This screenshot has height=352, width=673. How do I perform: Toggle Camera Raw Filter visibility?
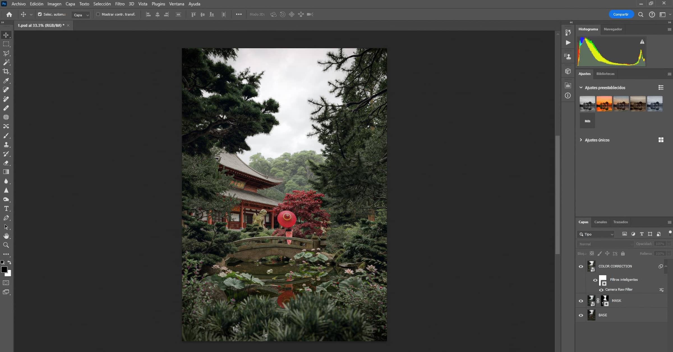click(601, 290)
